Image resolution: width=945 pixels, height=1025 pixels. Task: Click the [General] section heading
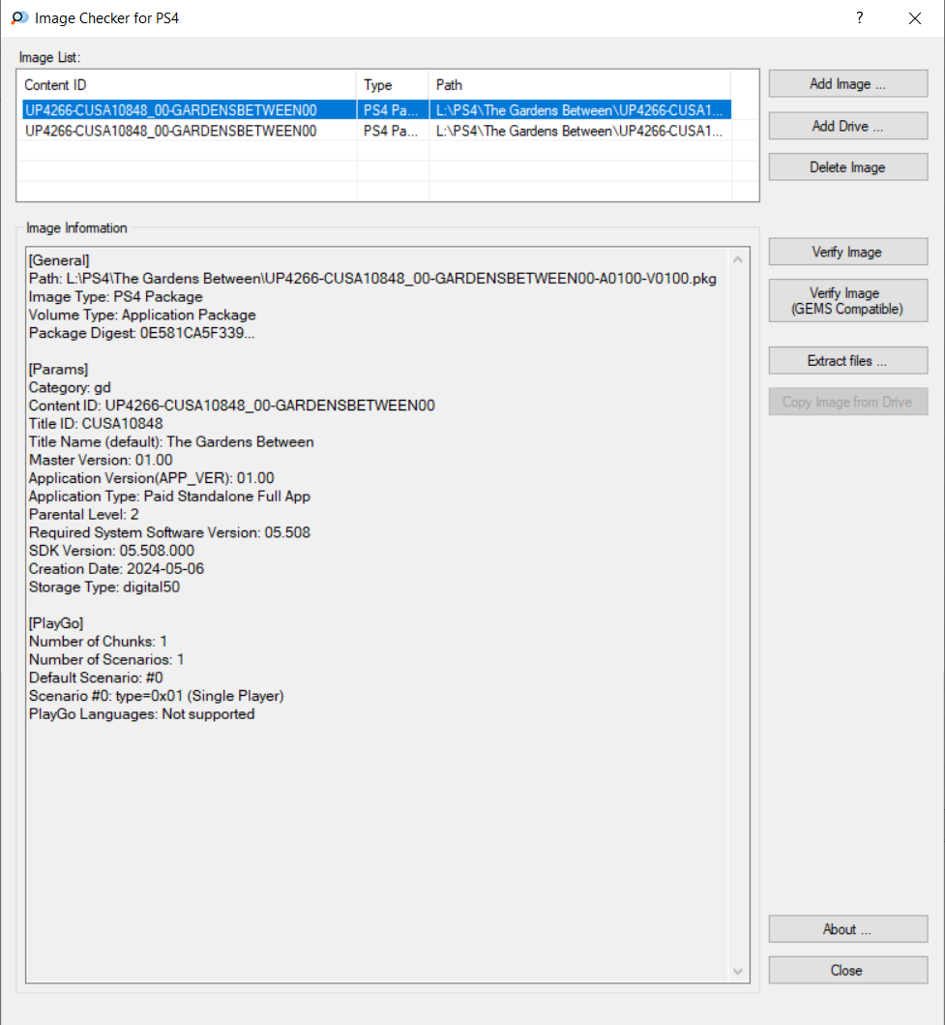tap(59, 260)
